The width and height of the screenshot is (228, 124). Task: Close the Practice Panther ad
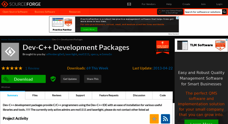177,18
